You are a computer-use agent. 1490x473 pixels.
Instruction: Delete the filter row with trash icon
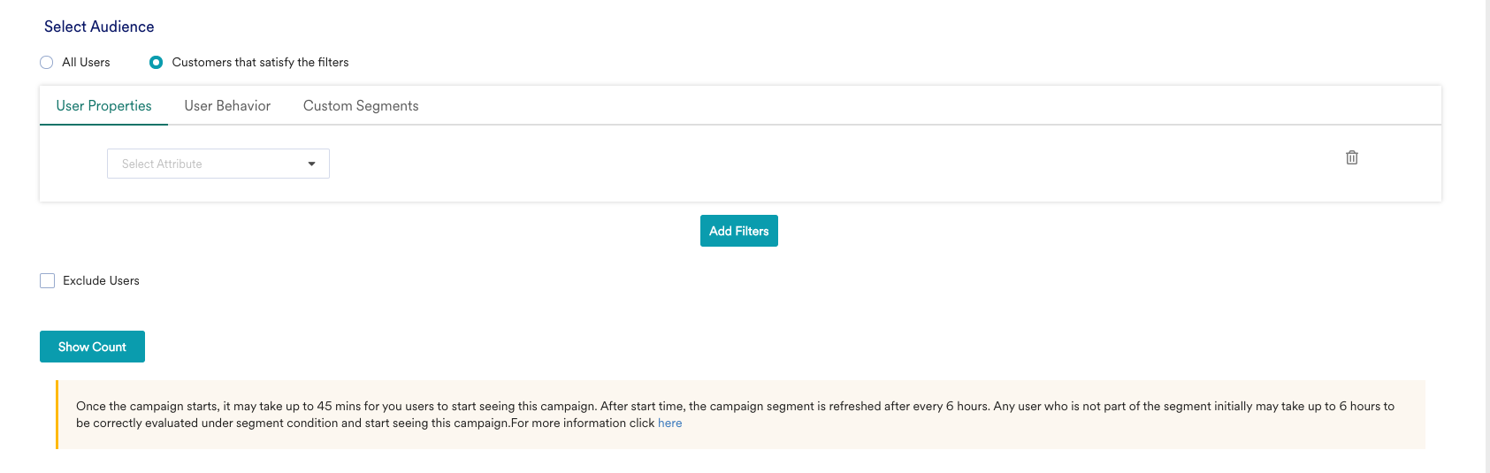tap(1352, 157)
